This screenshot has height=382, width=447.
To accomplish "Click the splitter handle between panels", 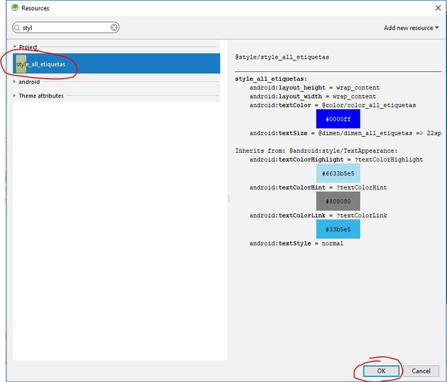I will point(229,199).
